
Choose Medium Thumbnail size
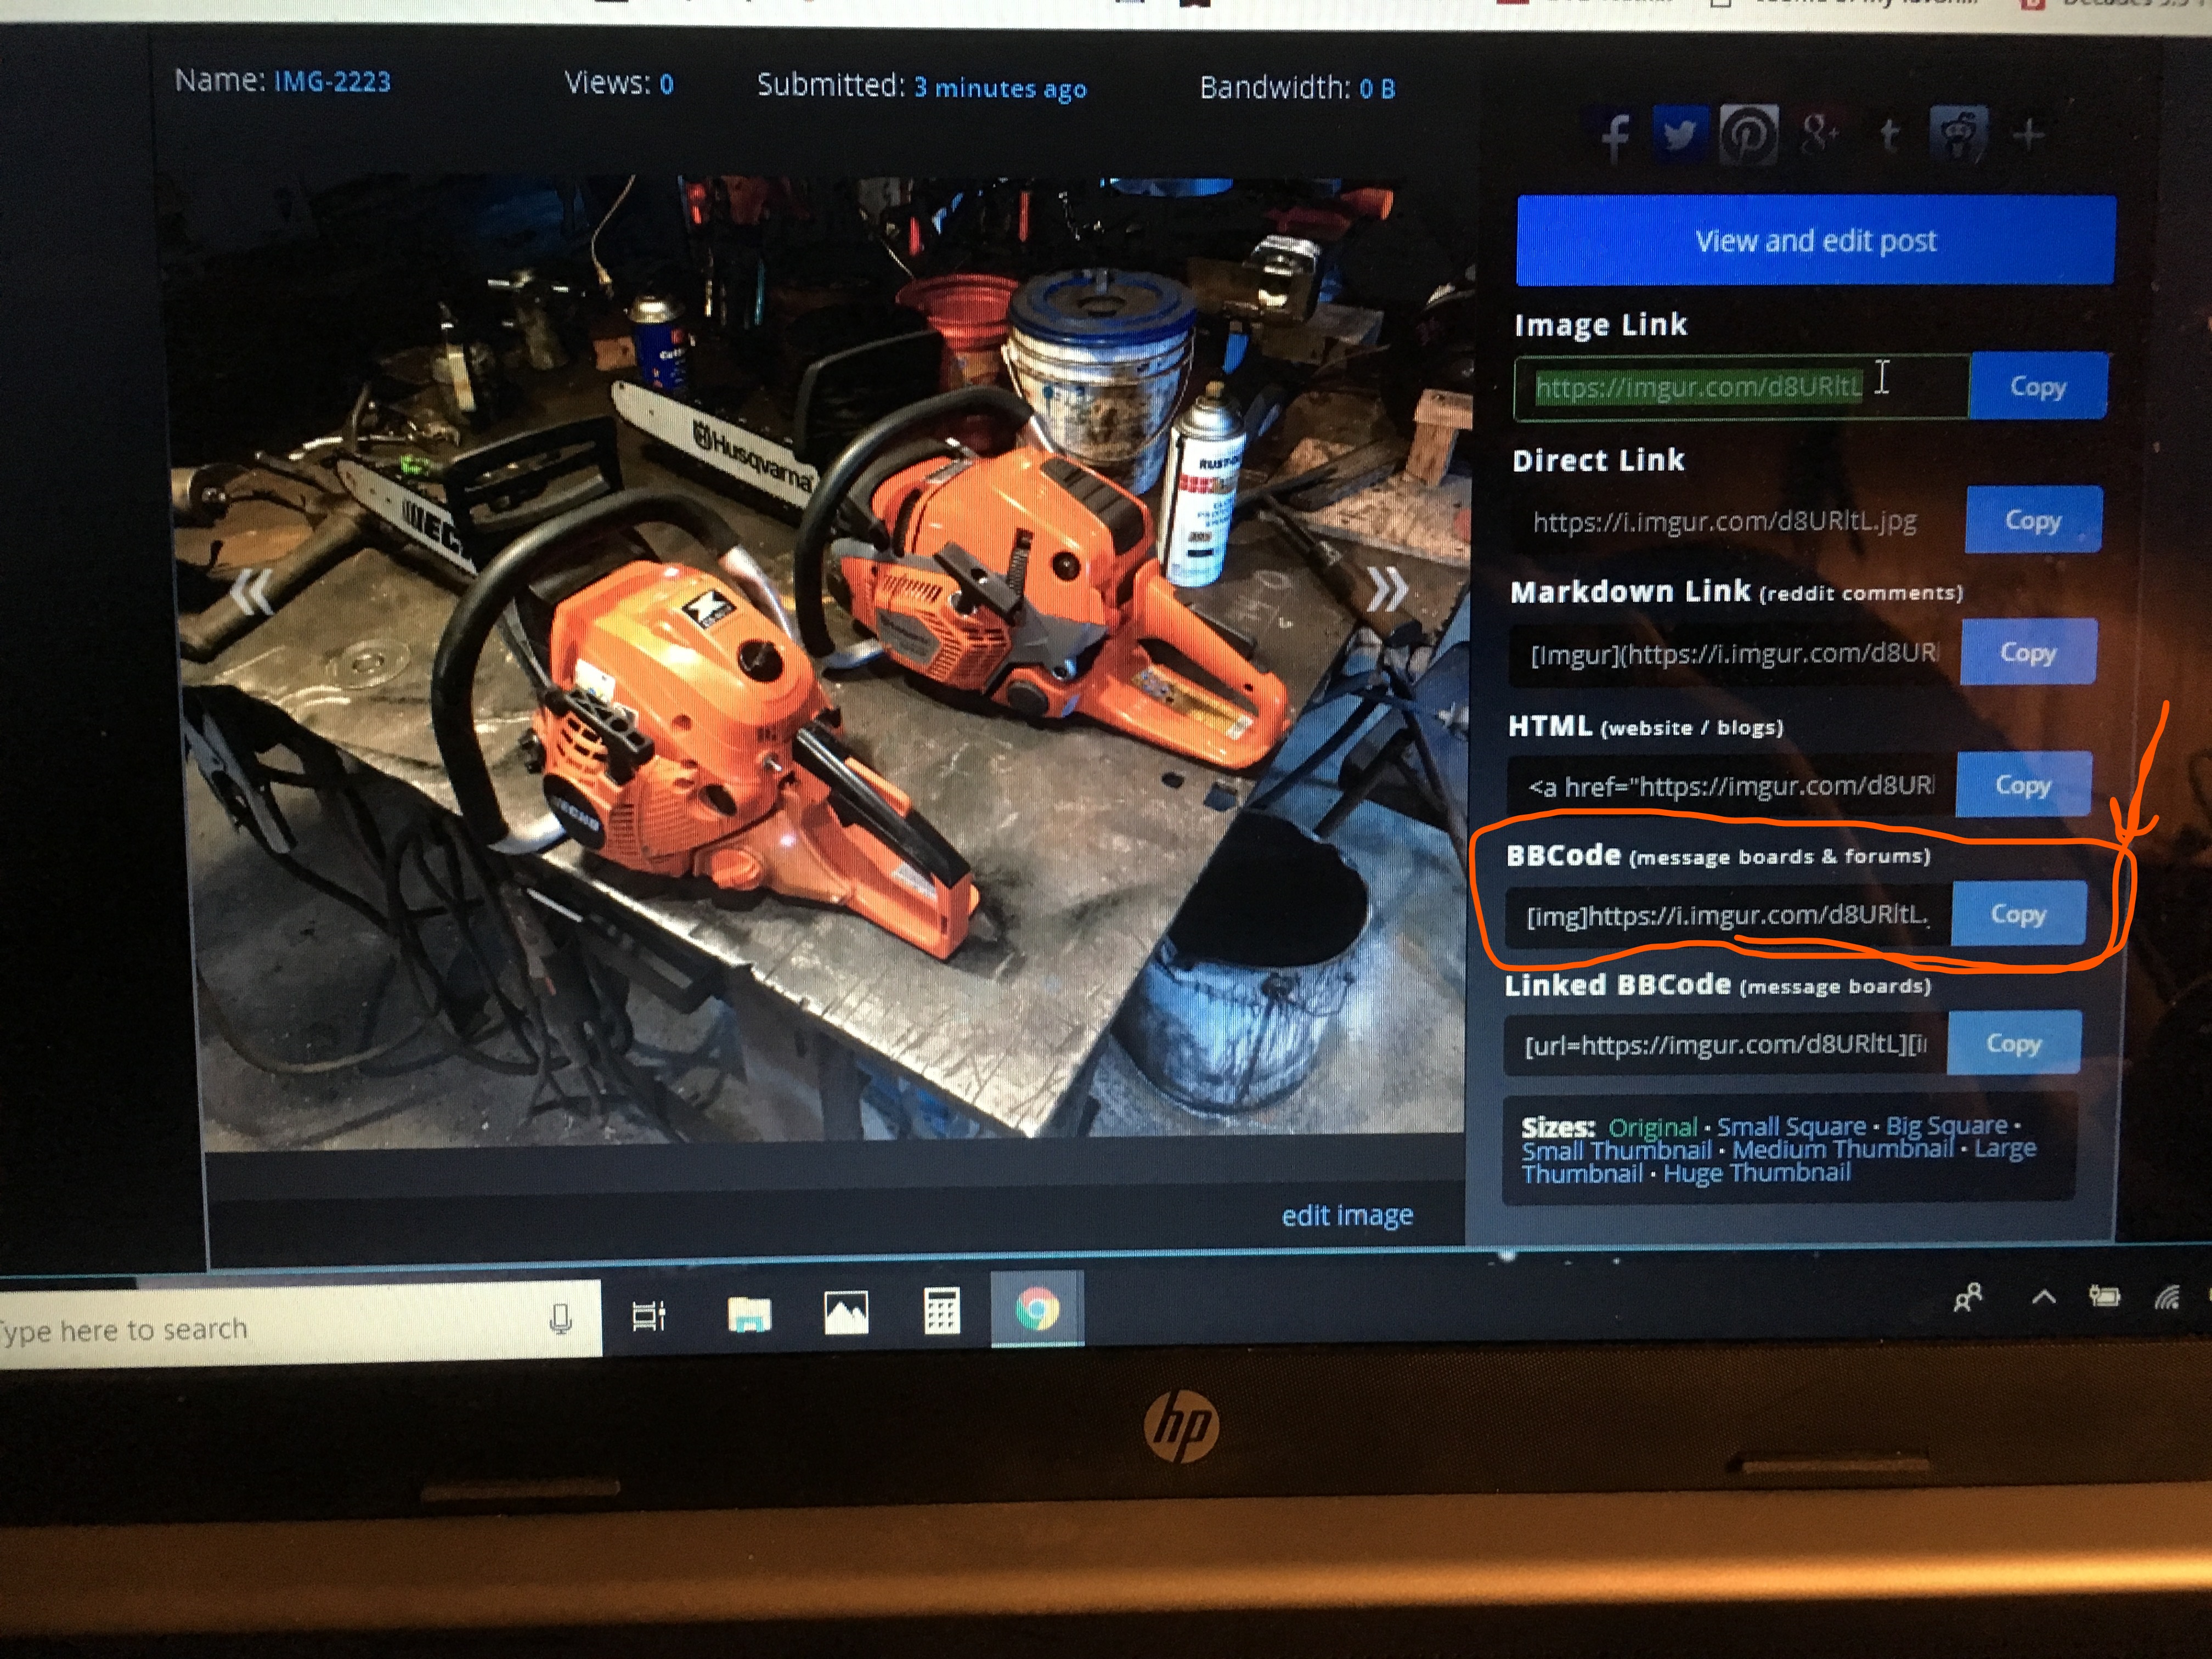1842,1149
